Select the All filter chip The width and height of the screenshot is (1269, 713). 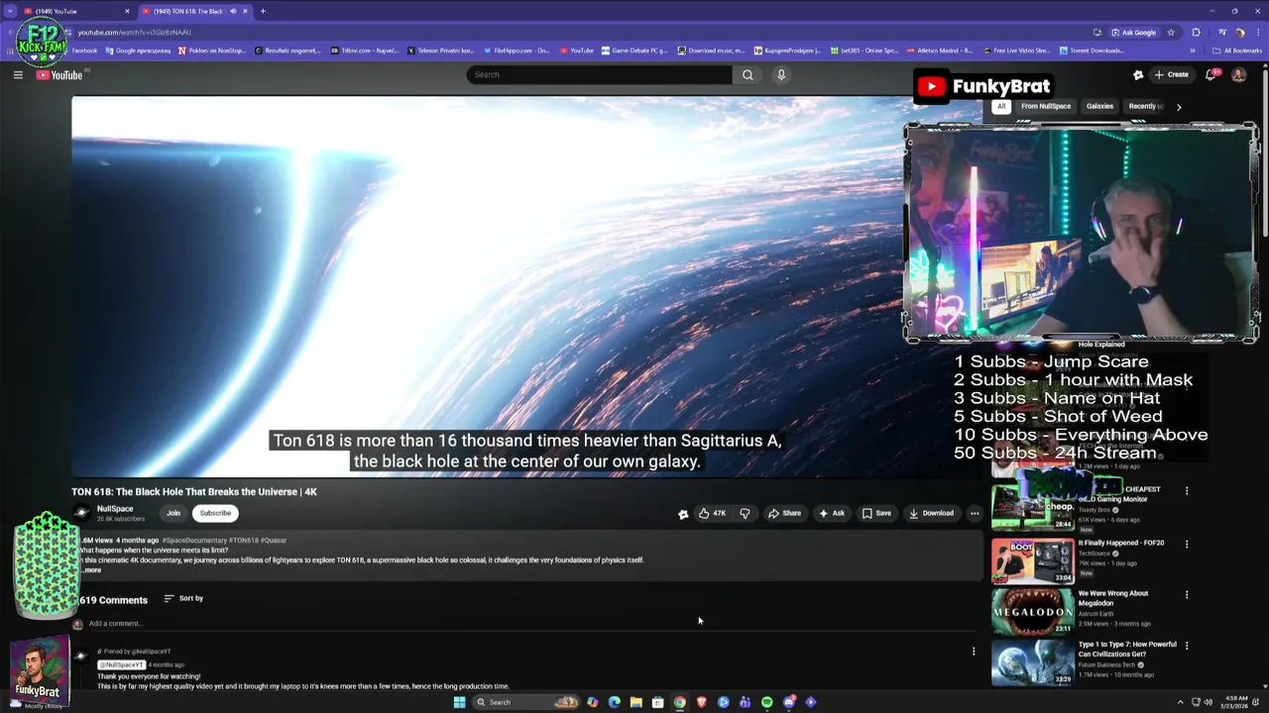[x=1001, y=106]
